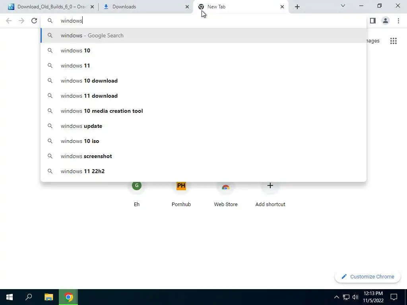Viewport: 407px width, 305px height.
Task: Choose the 'windows 10 iso' suggestion
Action: [203, 141]
